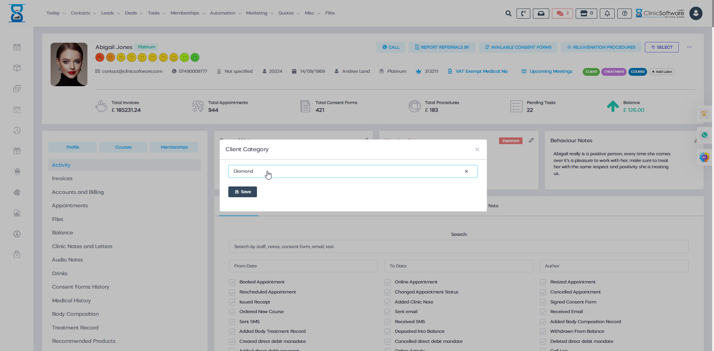Open the Diamond client category dropdown
714x351 pixels.
[x=346, y=171]
